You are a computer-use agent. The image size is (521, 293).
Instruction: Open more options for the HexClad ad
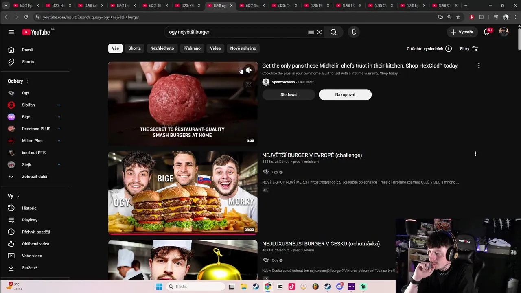(479, 66)
